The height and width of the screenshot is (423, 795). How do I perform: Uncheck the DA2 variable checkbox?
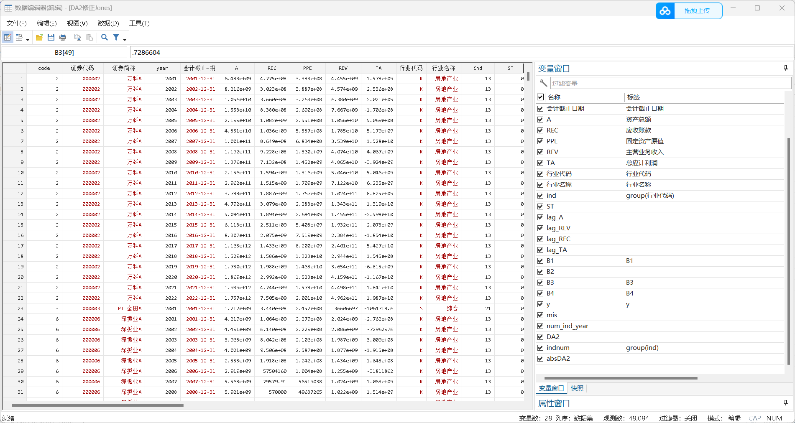pyautogui.click(x=540, y=337)
